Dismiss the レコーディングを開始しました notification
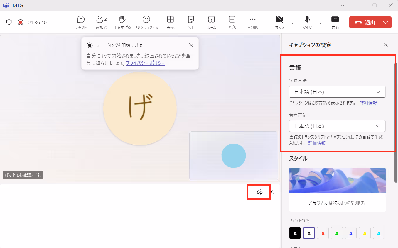 191,45
